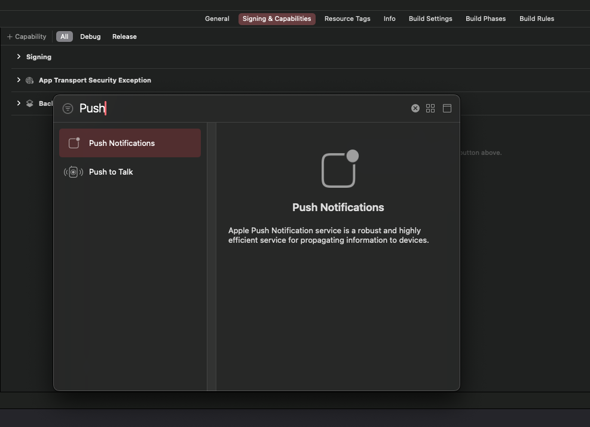Switch to the Resource Tags tab

(347, 19)
